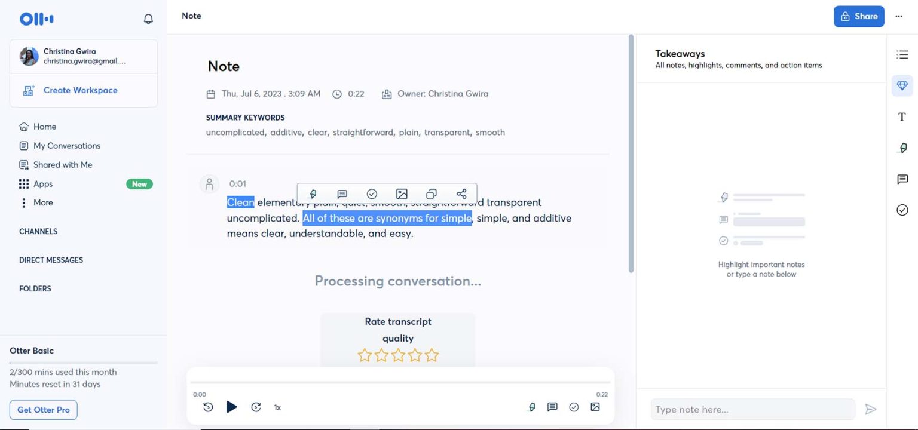Viewport: 918px width, 430px height.
Task: Show action items panel via checkmark icon
Action: pyautogui.click(x=902, y=210)
